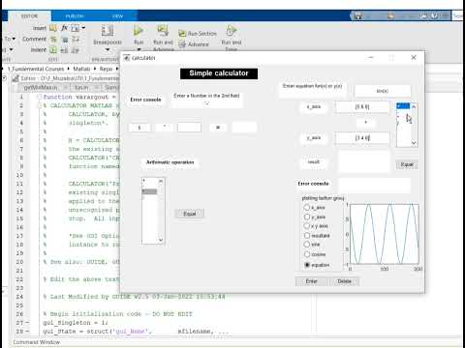This screenshot has width=465, height=348.
Task: Click the fx insert function icon
Action: click(64, 28)
